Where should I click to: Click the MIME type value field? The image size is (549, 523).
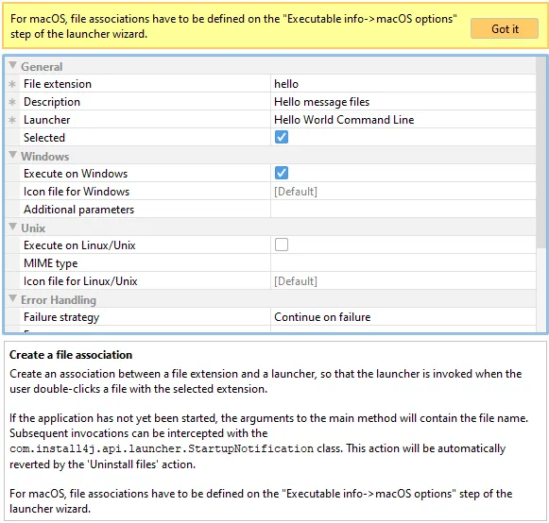tap(403, 263)
